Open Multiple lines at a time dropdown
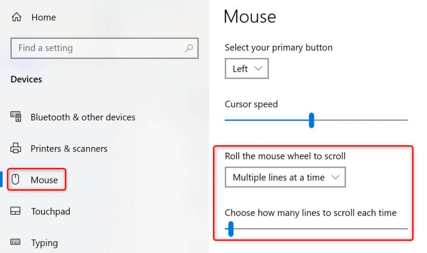The height and width of the screenshot is (253, 427). point(285,177)
